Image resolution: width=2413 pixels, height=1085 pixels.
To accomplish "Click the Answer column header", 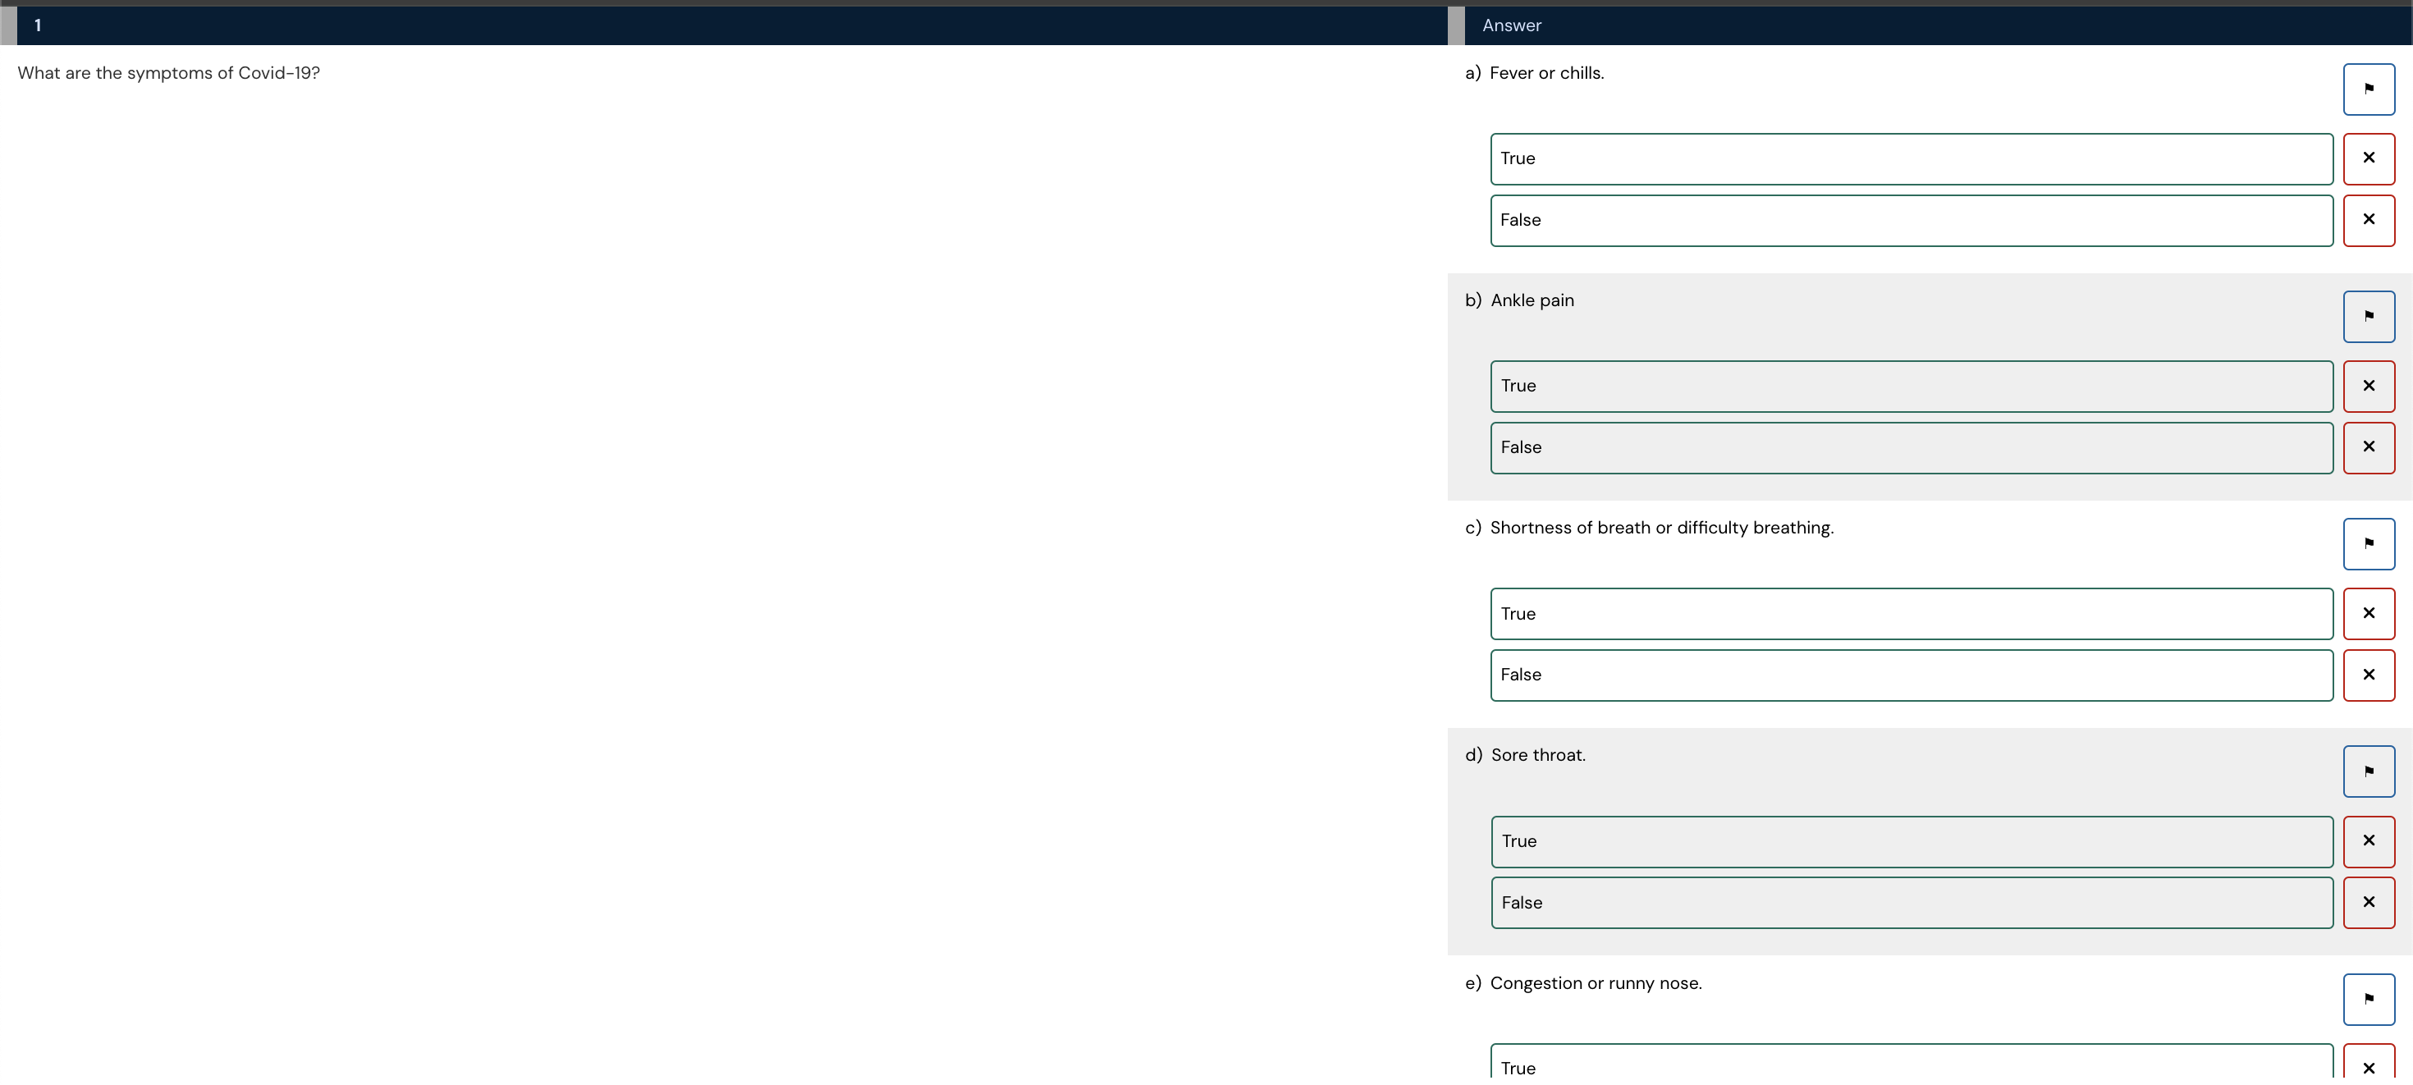I will point(1938,25).
